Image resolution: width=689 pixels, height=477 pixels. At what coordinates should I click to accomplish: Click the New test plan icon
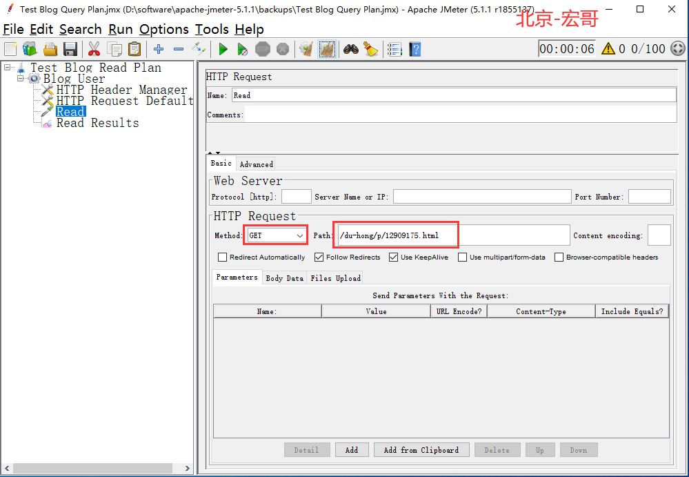10,49
